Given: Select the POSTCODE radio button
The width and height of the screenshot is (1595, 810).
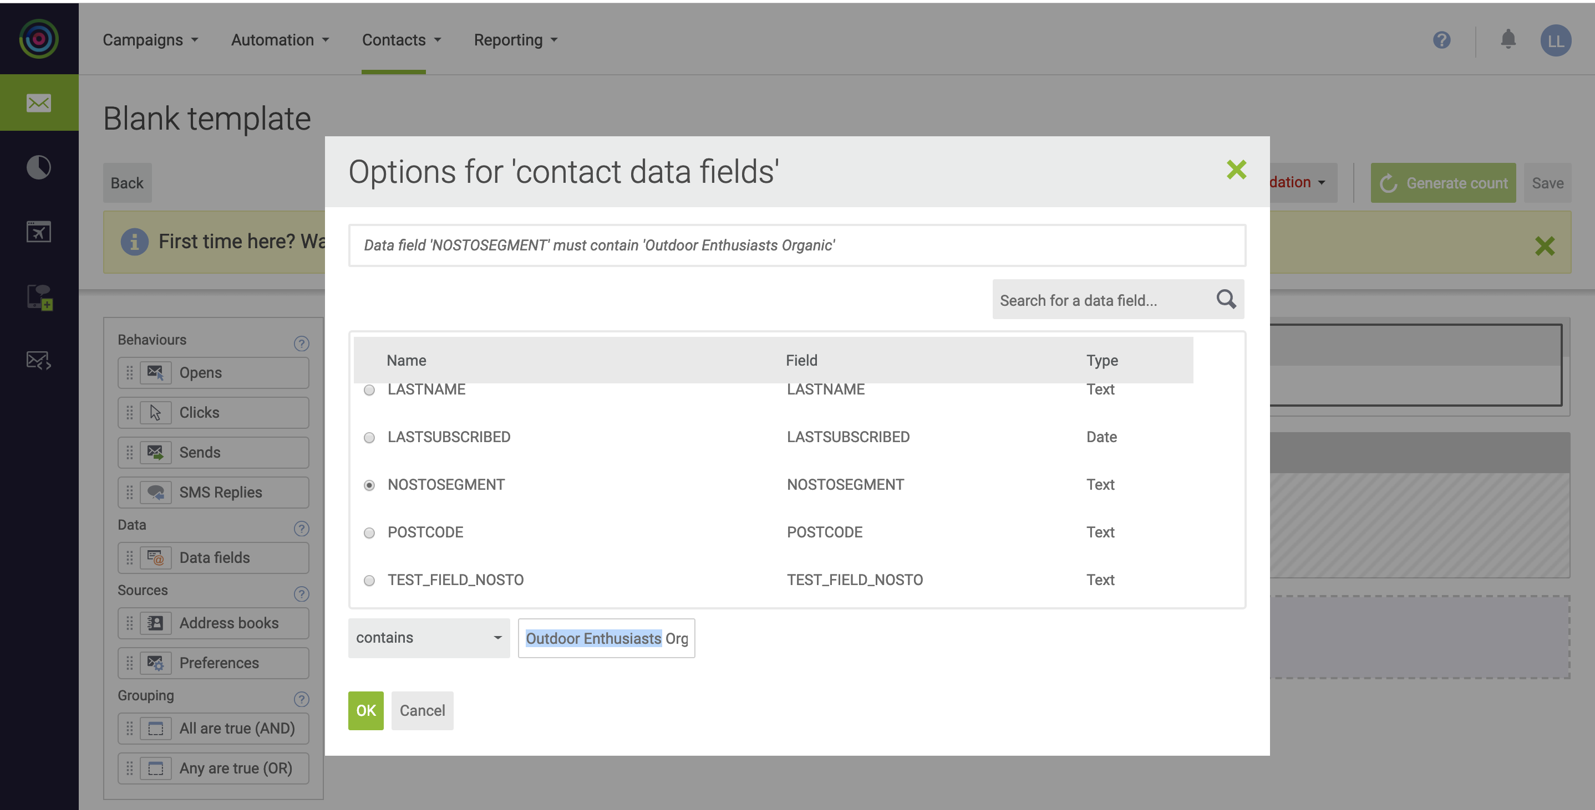Looking at the screenshot, I should point(369,534).
